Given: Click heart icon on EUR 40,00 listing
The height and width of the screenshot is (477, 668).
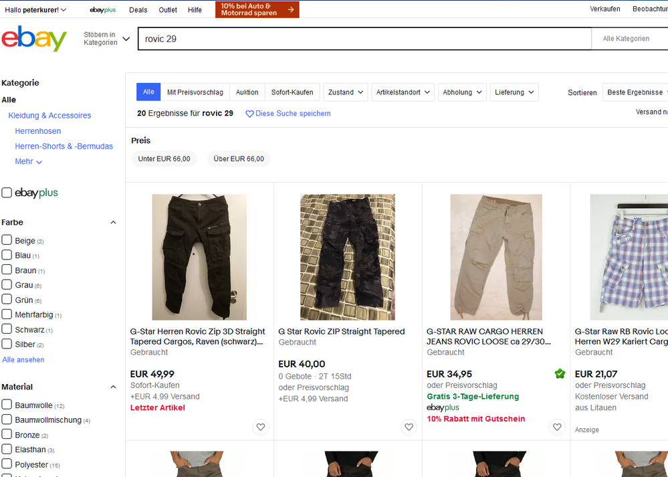Looking at the screenshot, I should [x=409, y=427].
